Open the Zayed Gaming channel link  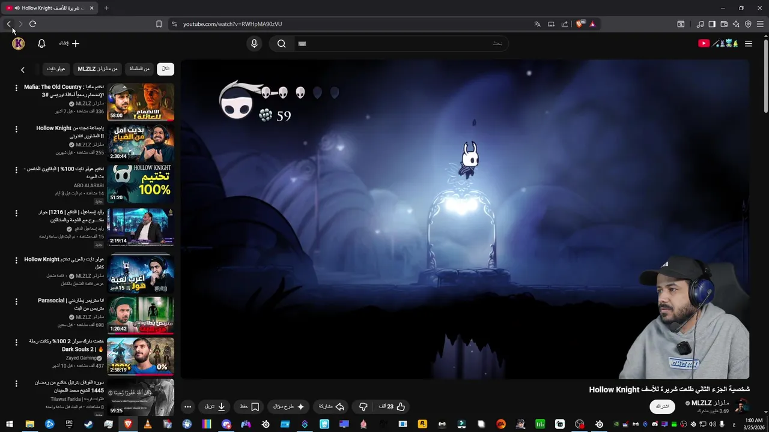[x=82, y=358]
